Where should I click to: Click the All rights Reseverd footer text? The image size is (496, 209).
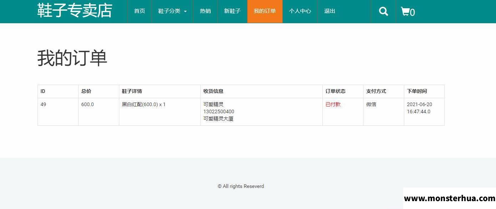point(241,186)
